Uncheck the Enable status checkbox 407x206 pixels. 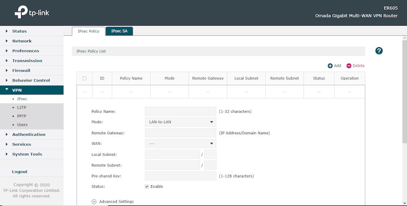pos(147,186)
